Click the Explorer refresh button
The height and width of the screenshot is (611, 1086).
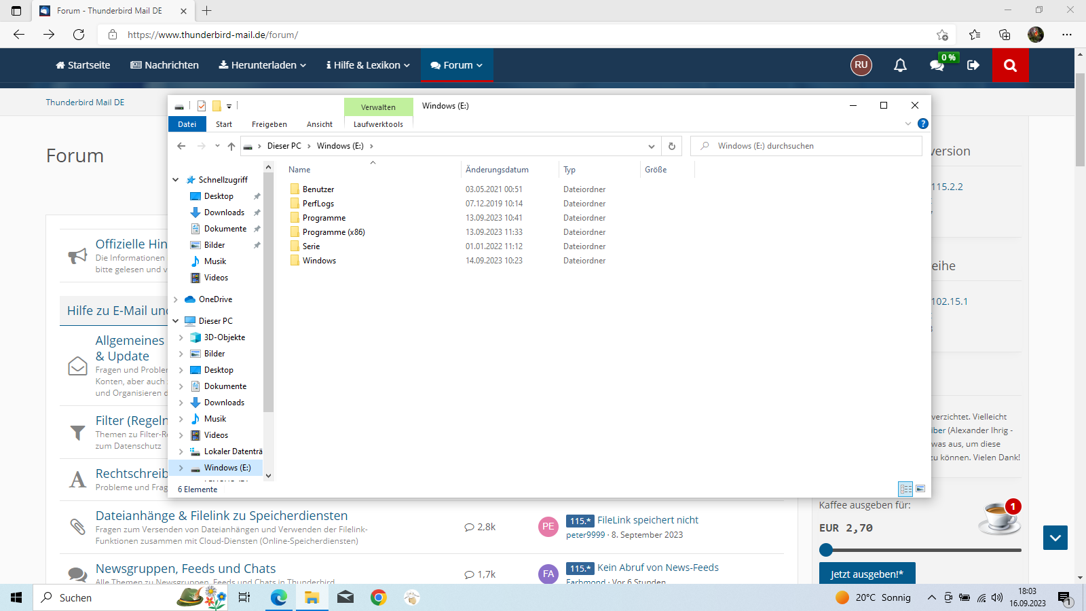click(x=671, y=146)
